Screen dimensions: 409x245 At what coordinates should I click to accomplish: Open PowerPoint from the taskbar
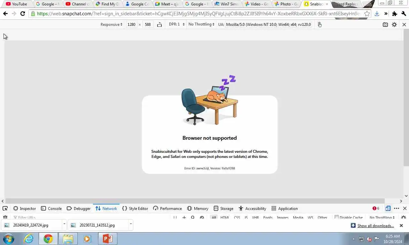click(107, 239)
